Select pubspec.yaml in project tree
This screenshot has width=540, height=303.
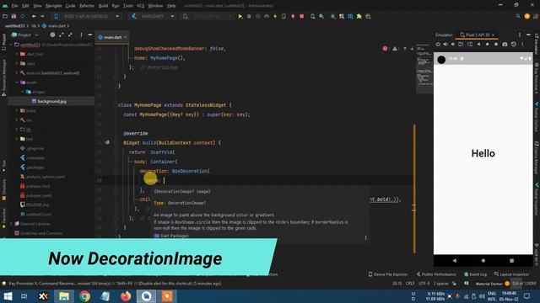point(39,195)
